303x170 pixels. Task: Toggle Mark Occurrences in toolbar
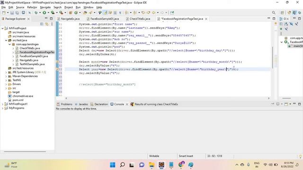tap(105, 13)
